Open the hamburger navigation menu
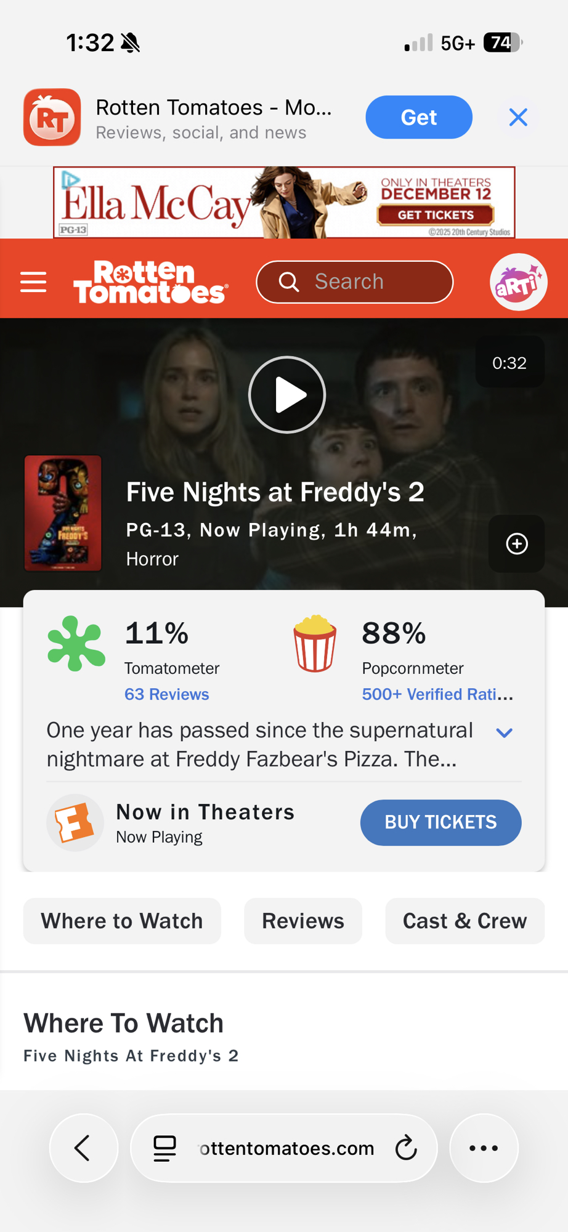 click(33, 282)
